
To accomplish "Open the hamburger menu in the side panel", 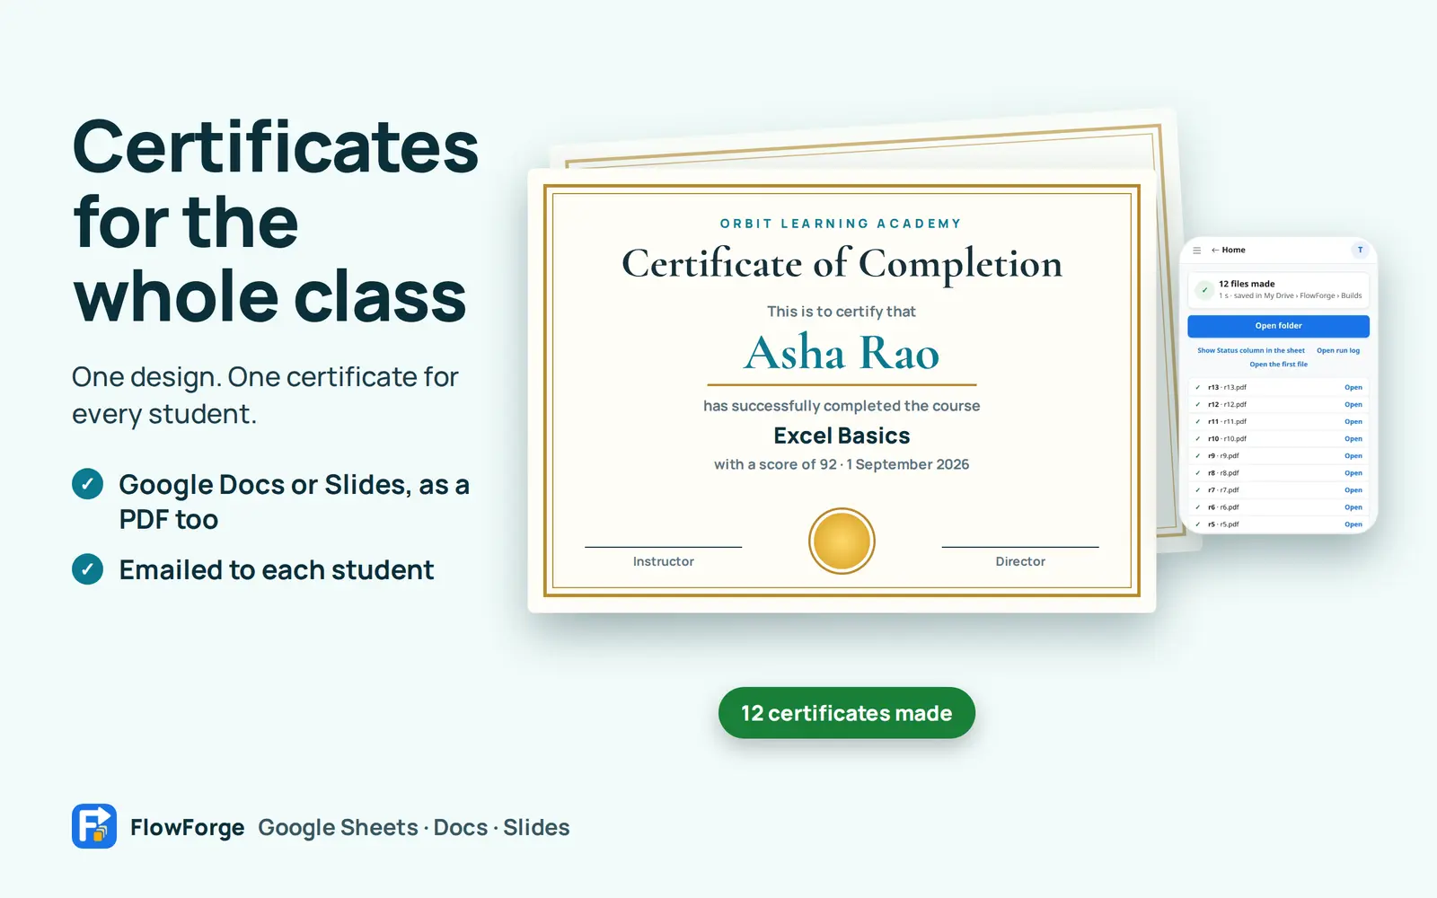I will pos(1196,251).
